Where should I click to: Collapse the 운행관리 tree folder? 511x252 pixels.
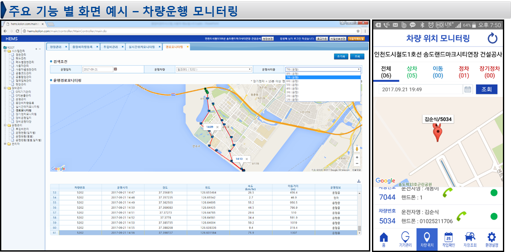(4, 125)
